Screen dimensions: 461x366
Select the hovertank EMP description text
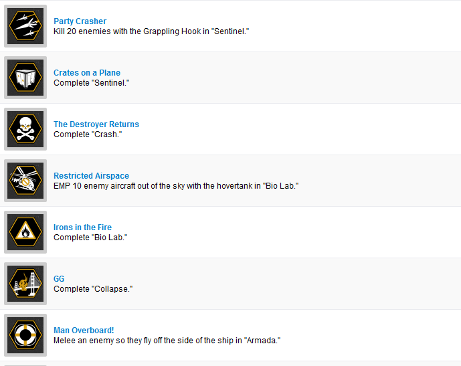click(176, 186)
